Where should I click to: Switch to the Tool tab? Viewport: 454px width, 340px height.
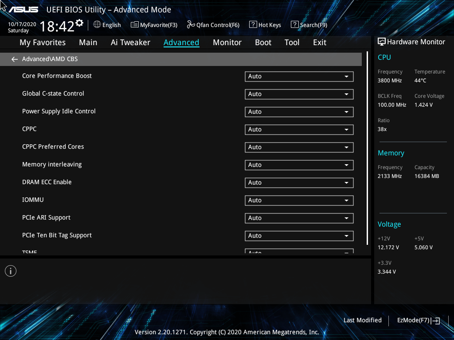coord(292,42)
